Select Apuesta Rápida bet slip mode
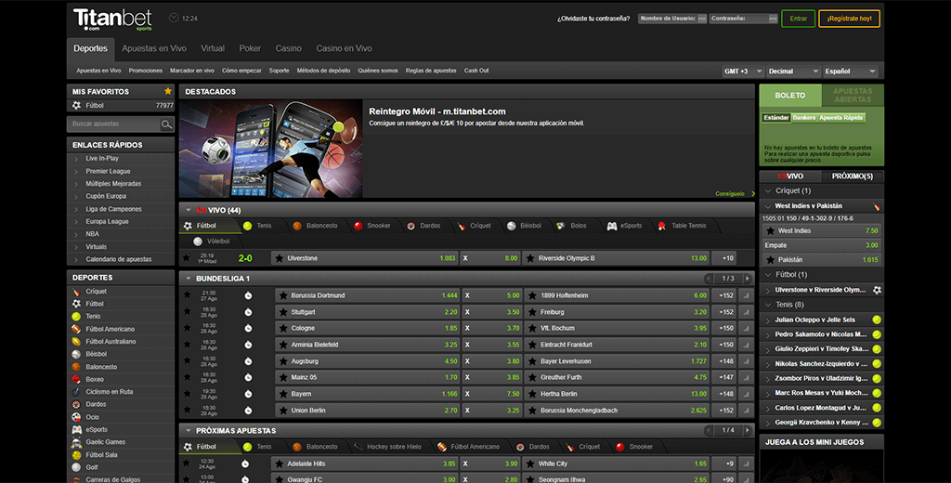This screenshot has height=483, width=951. click(840, 118)
